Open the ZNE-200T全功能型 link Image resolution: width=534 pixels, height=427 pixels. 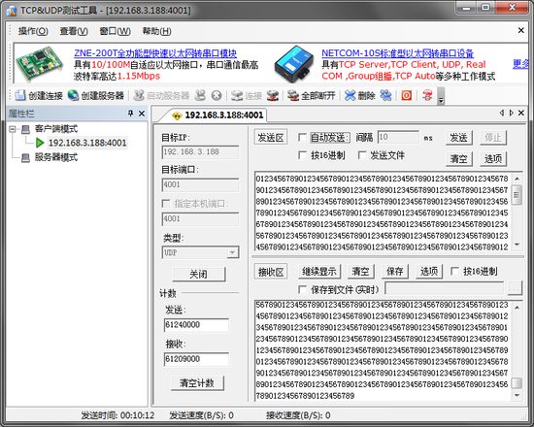pos(155,53)
